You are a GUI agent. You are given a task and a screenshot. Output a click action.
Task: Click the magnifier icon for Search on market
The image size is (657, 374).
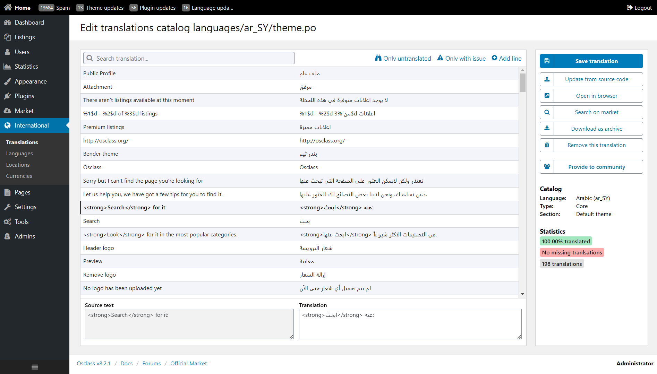547,112
